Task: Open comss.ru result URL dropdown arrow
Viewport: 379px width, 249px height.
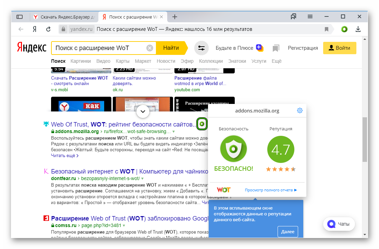Action: click(x=124, y=226)
